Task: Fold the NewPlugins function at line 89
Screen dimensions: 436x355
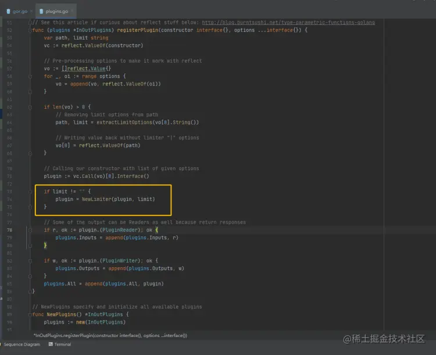Action: click(30, 314)
